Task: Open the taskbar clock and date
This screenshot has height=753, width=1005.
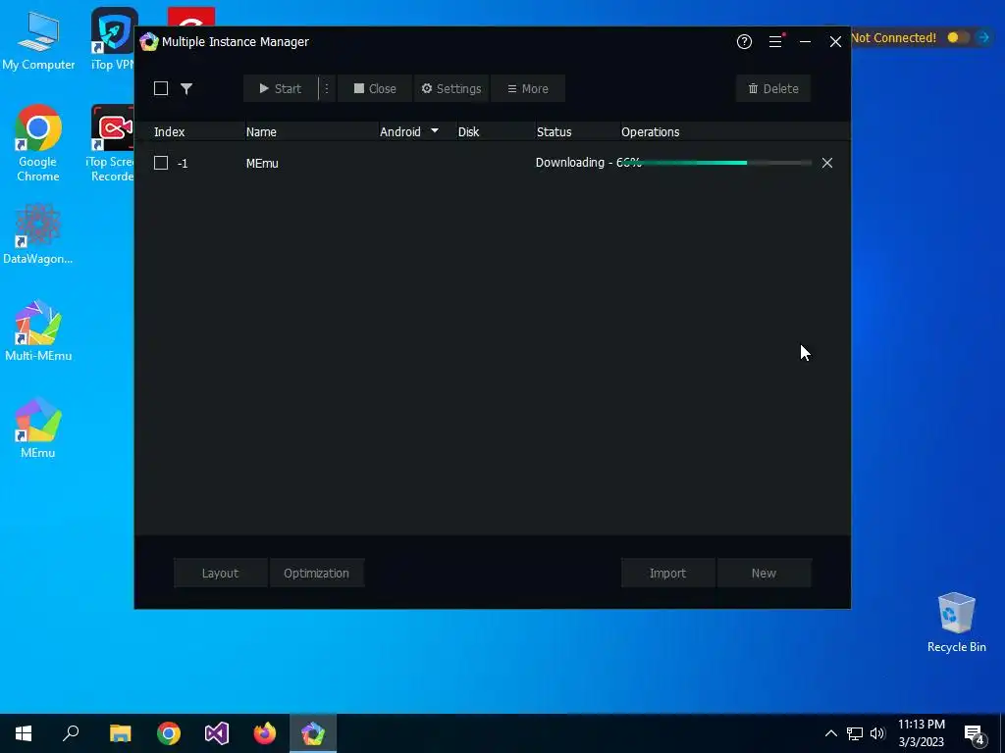Action: click(x=921, y=733)
